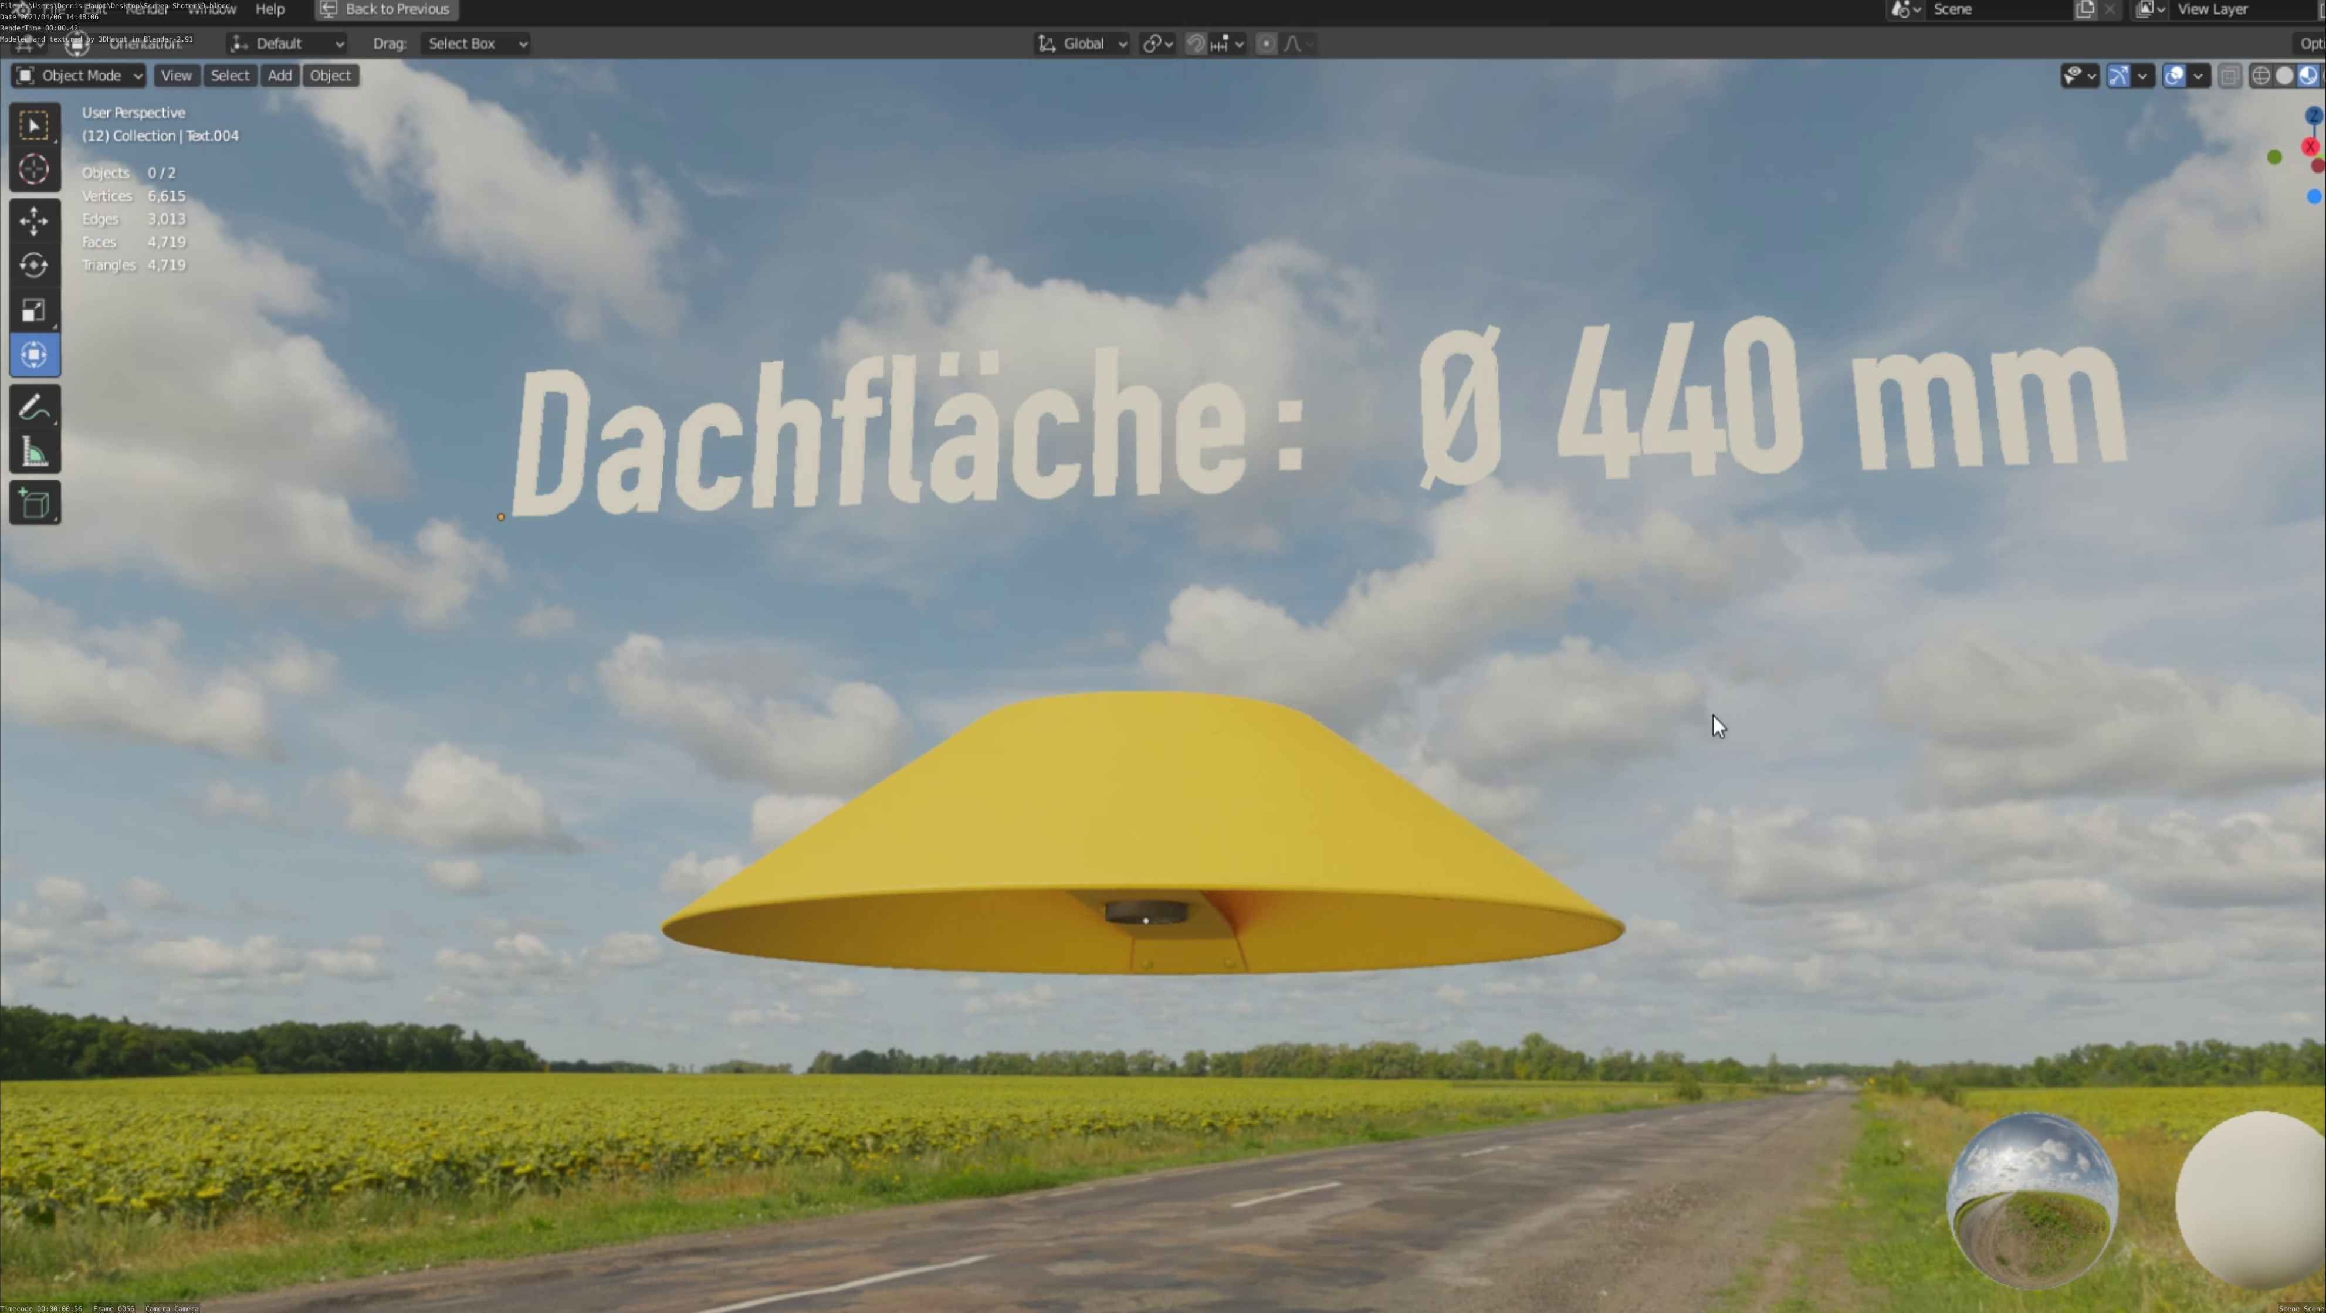
Task: Toggle proportional editing
Action: [x=1266, y=43]
